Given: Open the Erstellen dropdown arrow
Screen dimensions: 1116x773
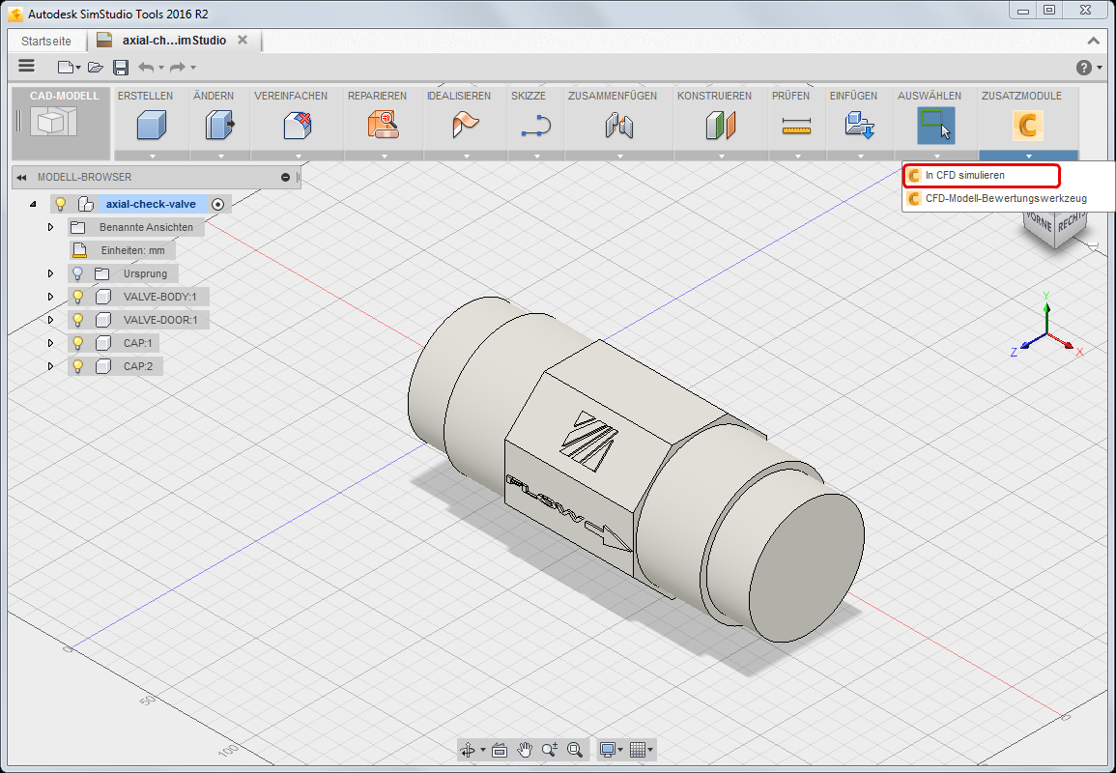Looking at the screenshot, I should pos(151,156).
